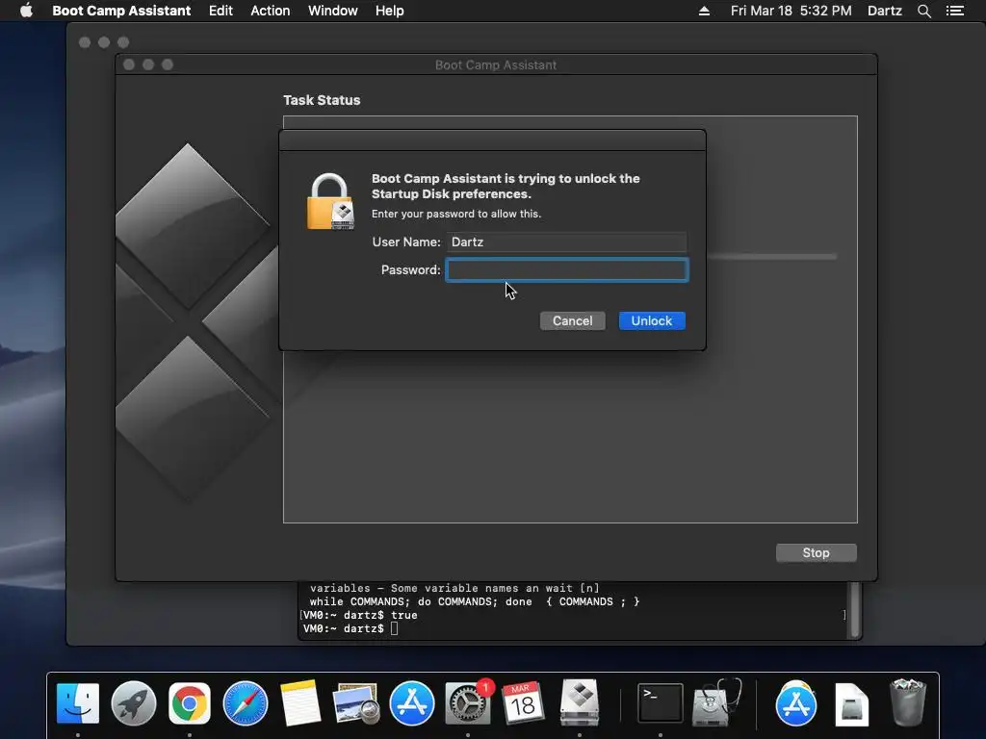Viewport: 986px width, 739px height.
Task: Click the task progress bar
Action: tap(772, 256)
